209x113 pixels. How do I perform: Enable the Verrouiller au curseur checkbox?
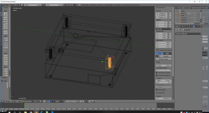[x=156, y=73]
